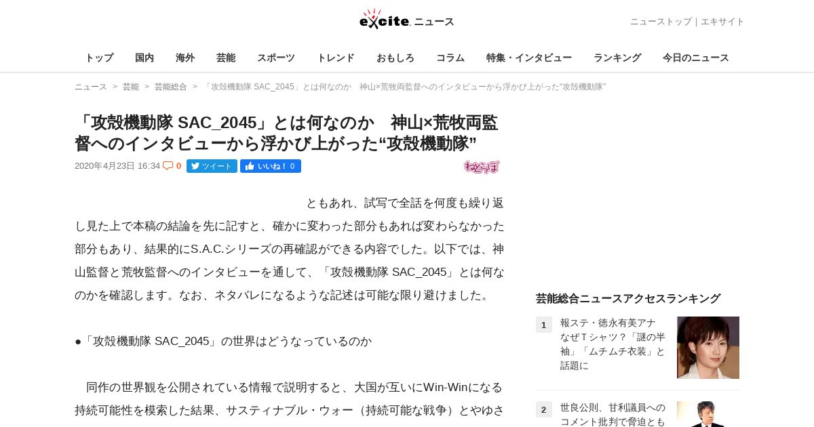The image size is (814, 427).
Task: Select コラム in navigation menu
Action: pyautogui.click(x=450, y=58)
